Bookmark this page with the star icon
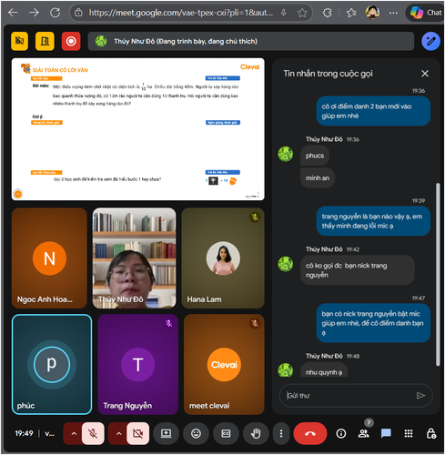Screen dimensions: 445x455 (x=302, y=13)
